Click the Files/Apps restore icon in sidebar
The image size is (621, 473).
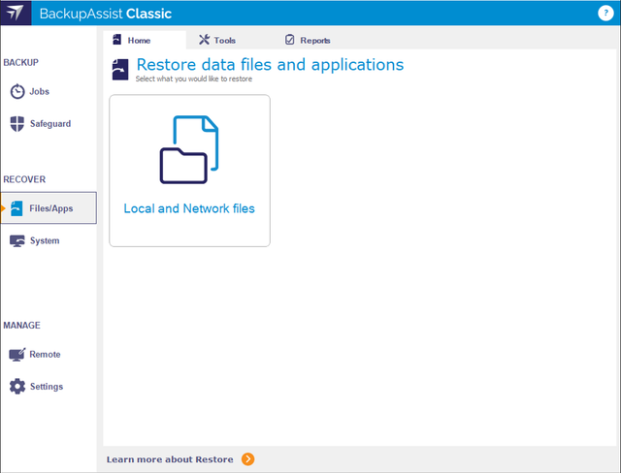click(17, 208)
